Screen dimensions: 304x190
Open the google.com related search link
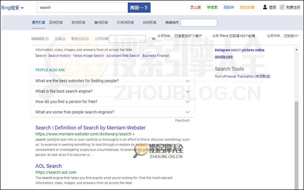[x=223, y=57]
